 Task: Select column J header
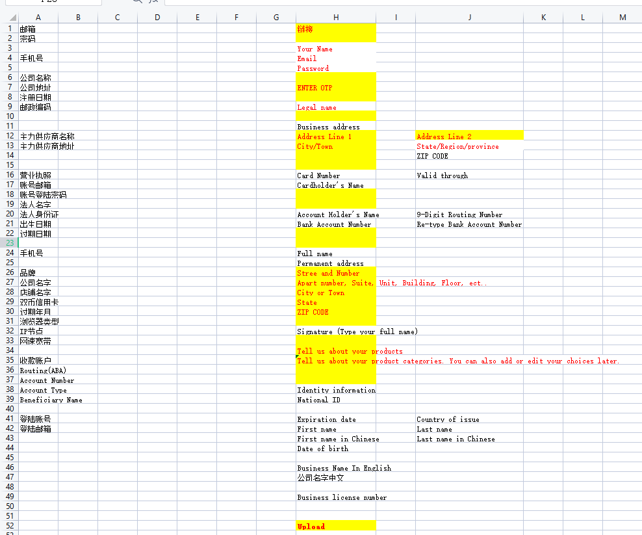click(x=470, y=17)
